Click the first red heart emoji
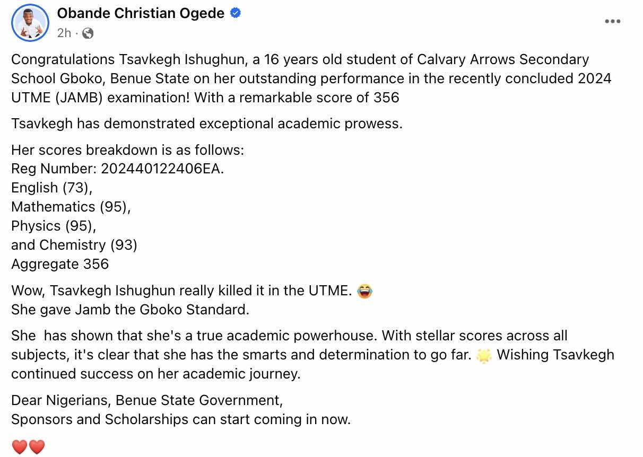Image resolution: width=643 pixels, height=457 pixels. coord(20,447)
